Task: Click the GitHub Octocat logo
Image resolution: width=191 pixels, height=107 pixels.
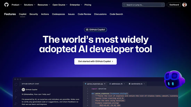Action: click(x=7, y=5)
